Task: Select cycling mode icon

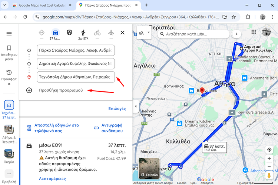Action: pos(97,33)
